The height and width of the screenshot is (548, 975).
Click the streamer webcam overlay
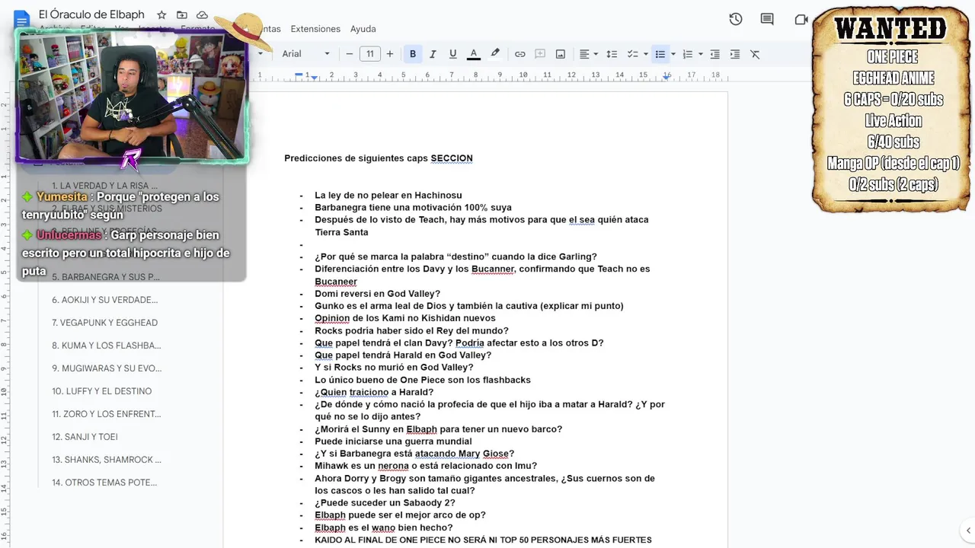click(132, 97)
